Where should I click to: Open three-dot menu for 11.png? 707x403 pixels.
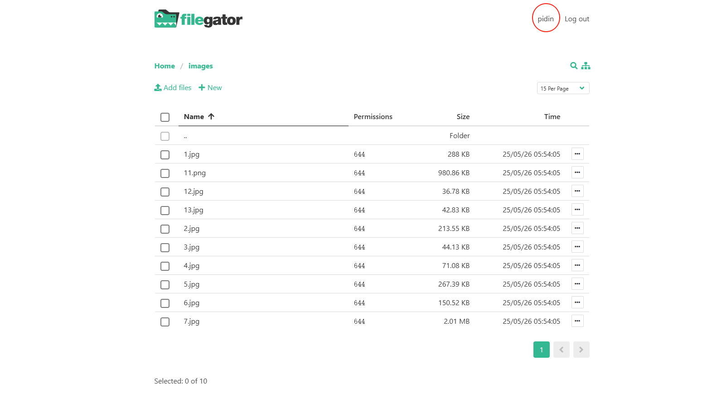tap(577, 173)
